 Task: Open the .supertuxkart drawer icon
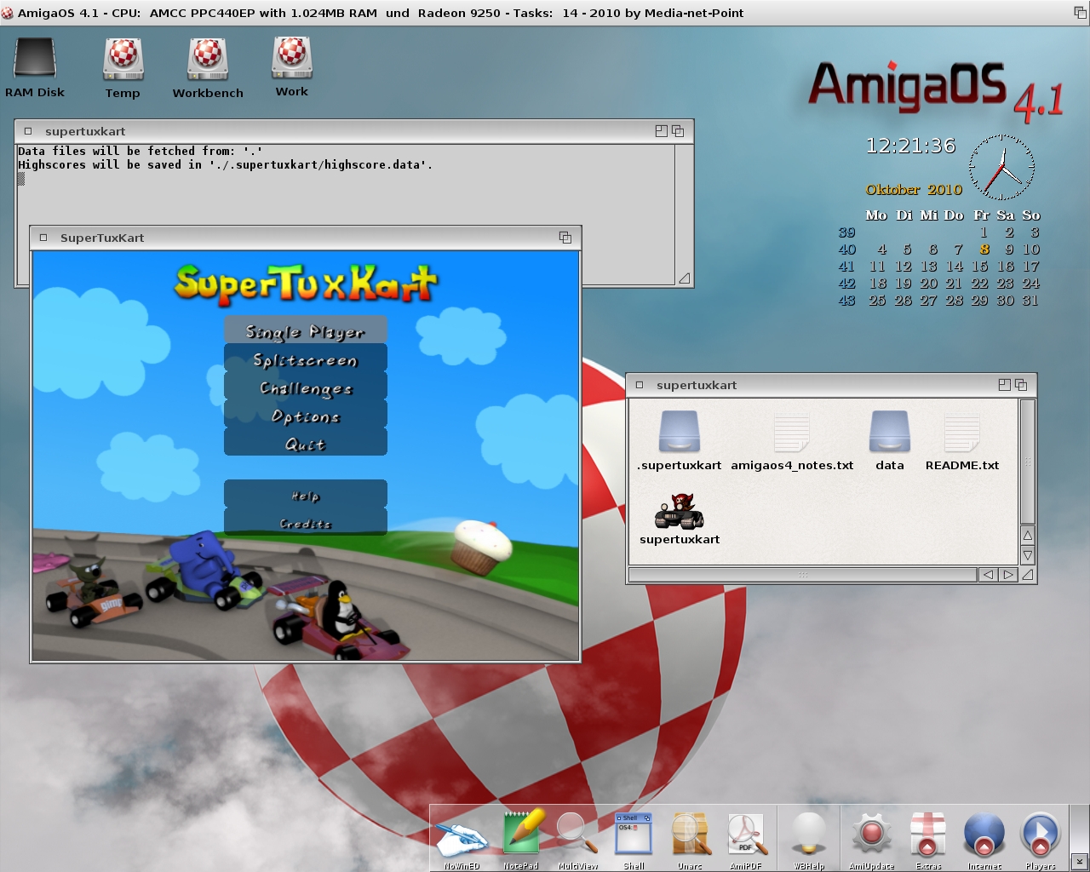point(679,441)
